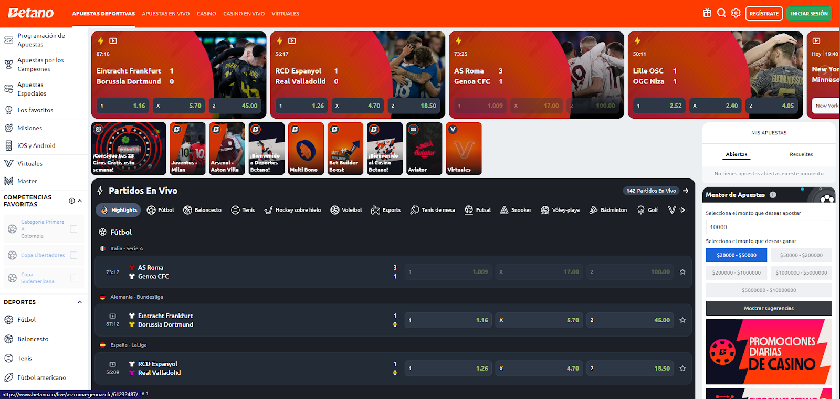The height and width of the screenshot is (399, 840).
Task: Add favorite competition plus icon
Action: [x=72, y=201]
